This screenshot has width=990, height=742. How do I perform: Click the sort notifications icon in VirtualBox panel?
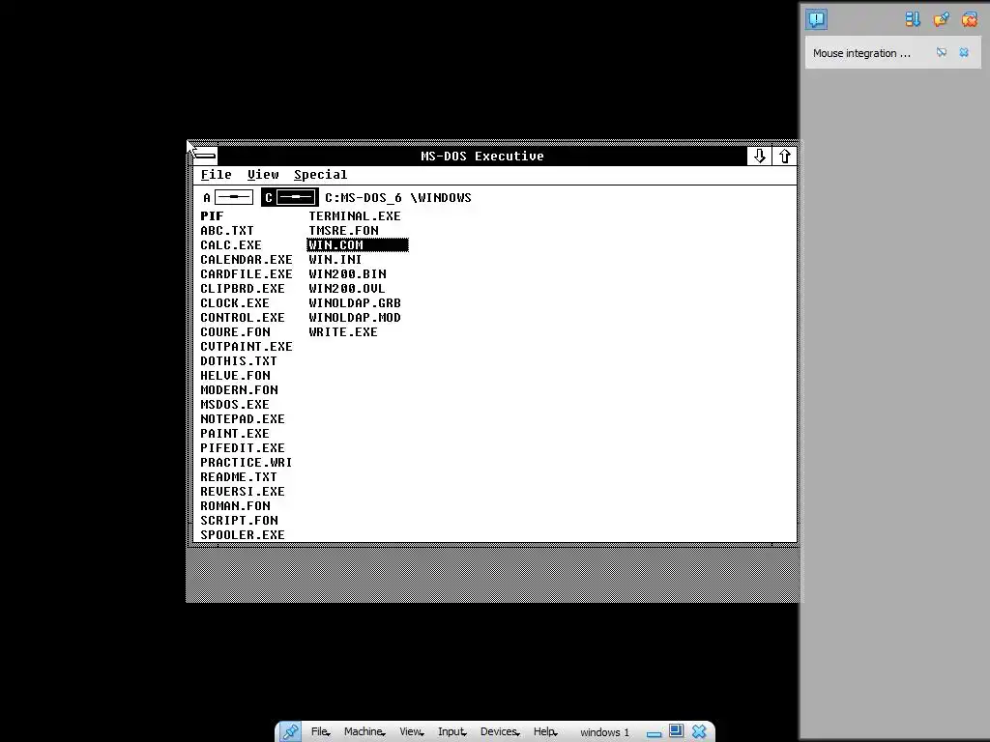913,19
